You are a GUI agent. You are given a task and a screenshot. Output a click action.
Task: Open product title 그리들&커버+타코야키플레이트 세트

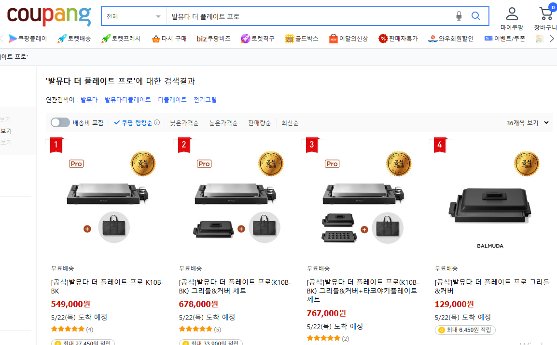(363, 291)
